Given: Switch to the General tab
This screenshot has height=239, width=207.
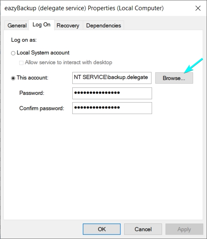Looking at the screenshot, I should pos(17,25).
